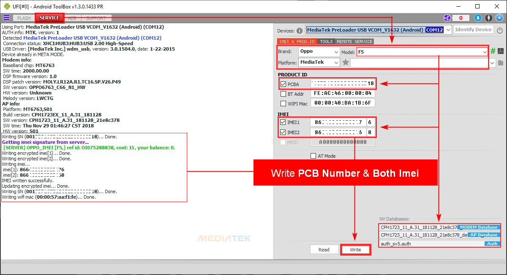507x275 pixels.
Task: Click the AP Database button
Action: 484,235
